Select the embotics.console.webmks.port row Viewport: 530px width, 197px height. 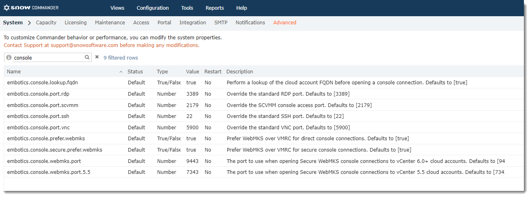[264, 161]
